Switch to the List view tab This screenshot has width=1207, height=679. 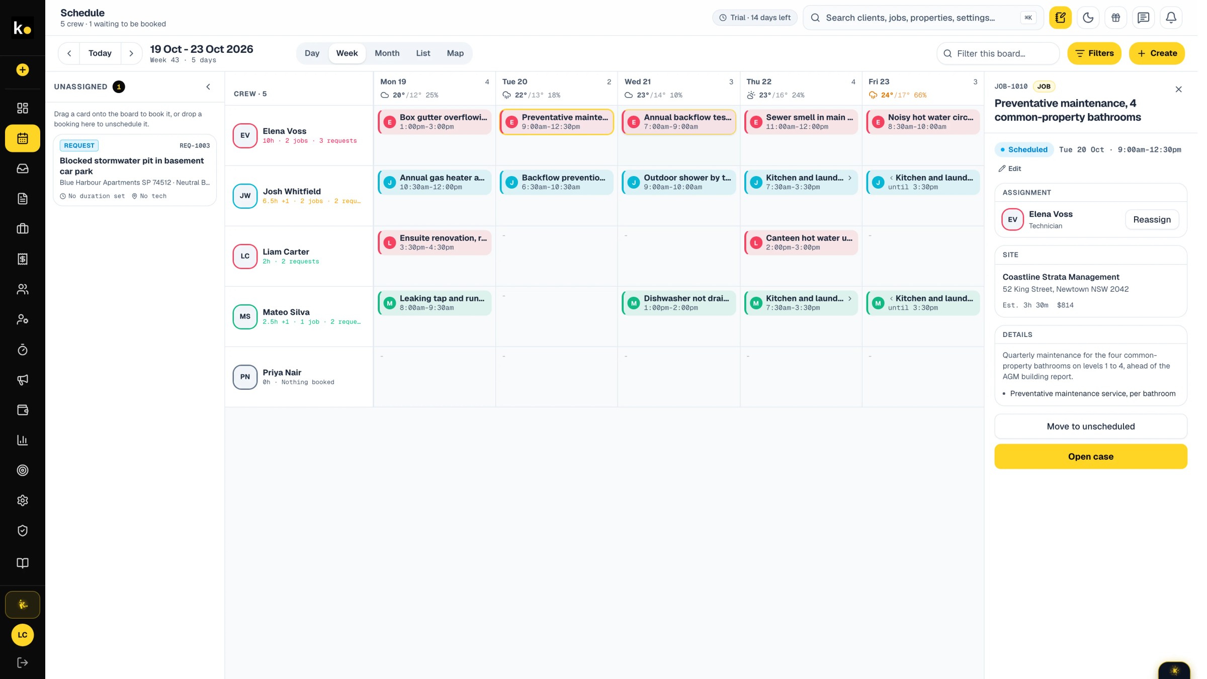[423, 53]
